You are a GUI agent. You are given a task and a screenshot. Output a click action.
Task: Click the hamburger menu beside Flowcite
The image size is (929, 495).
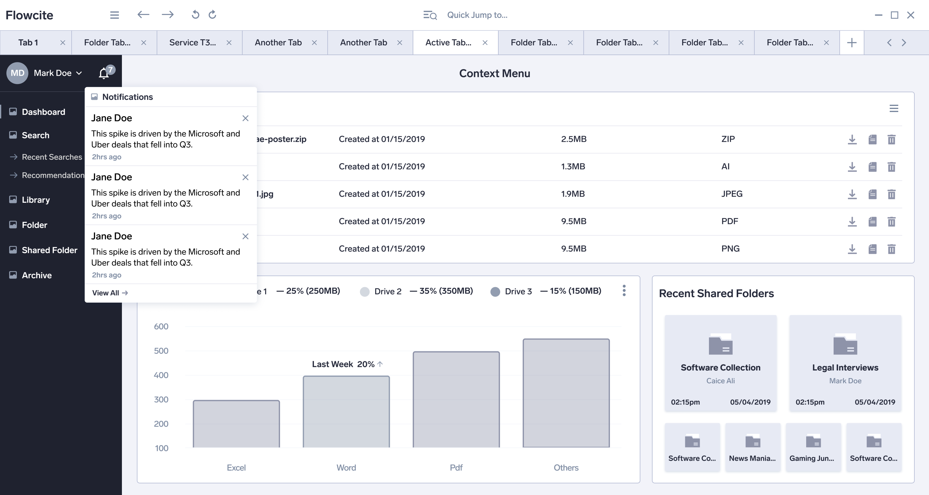click(114, 15)
